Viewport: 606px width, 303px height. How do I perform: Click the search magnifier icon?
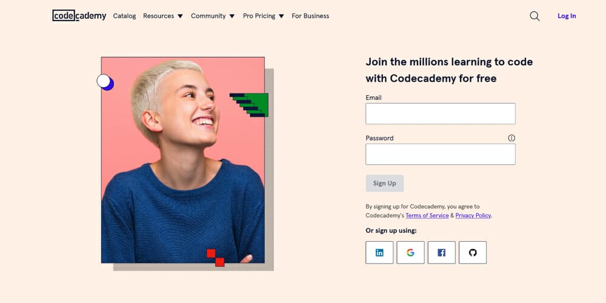pyautogui.click(x=534, y=16)
